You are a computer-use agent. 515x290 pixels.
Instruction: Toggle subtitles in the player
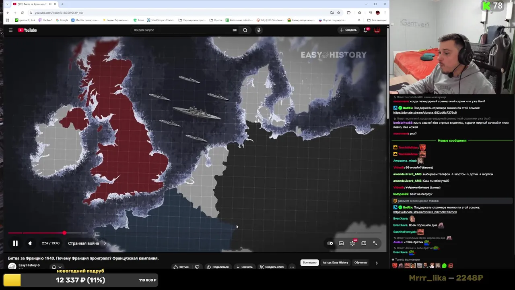pos(341,243)
